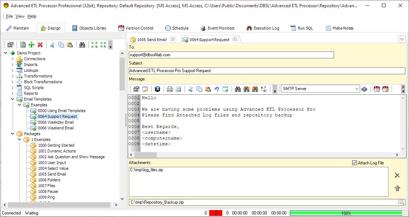Click the paste icon in message toolbar
Screen dimensions: 409x217
[208, 89]
